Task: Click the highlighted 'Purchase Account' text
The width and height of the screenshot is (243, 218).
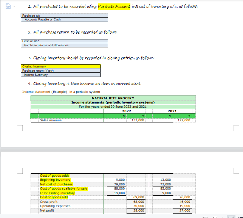Action: coord(114,6)
